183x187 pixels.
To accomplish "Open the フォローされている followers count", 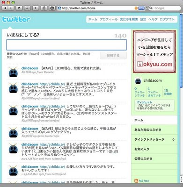I will [x=154, y=92].
